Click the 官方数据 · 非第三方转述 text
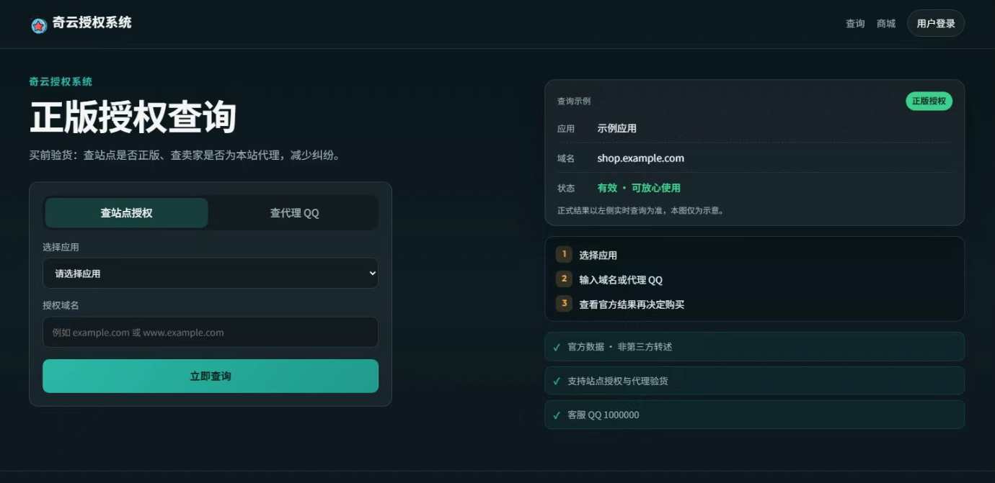995x483 pixels. (620, 347)
